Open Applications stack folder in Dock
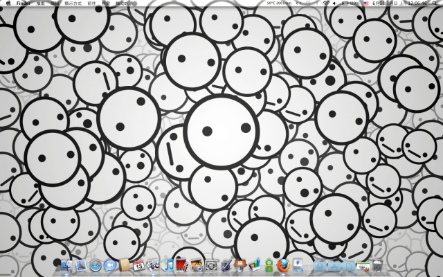The height and width of the screenshot is (277, 443). (334, 266)
